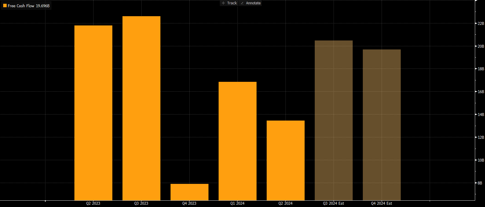
Task: Click the 12B y-axis value
Action: 481,137
